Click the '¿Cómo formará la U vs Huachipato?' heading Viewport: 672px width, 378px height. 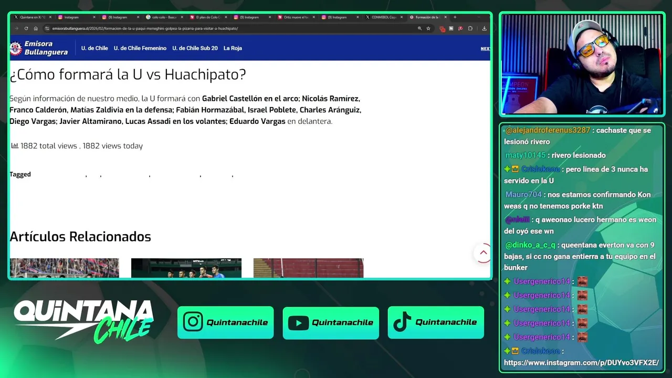coord(128,75)
